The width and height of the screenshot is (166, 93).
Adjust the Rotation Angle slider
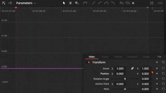click(x=125, y=79)
